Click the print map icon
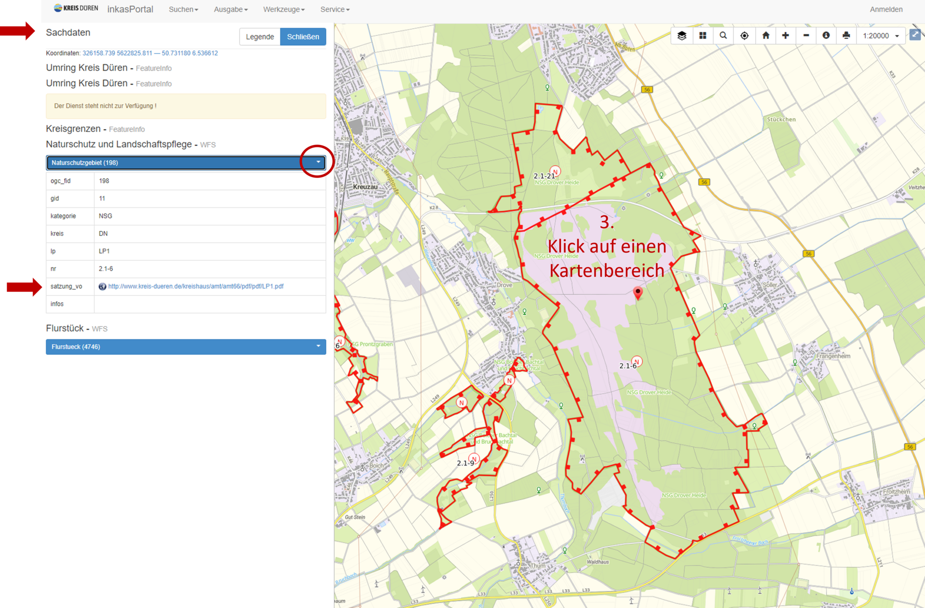This screenshot has width=925, height=608. coord(846,36)
